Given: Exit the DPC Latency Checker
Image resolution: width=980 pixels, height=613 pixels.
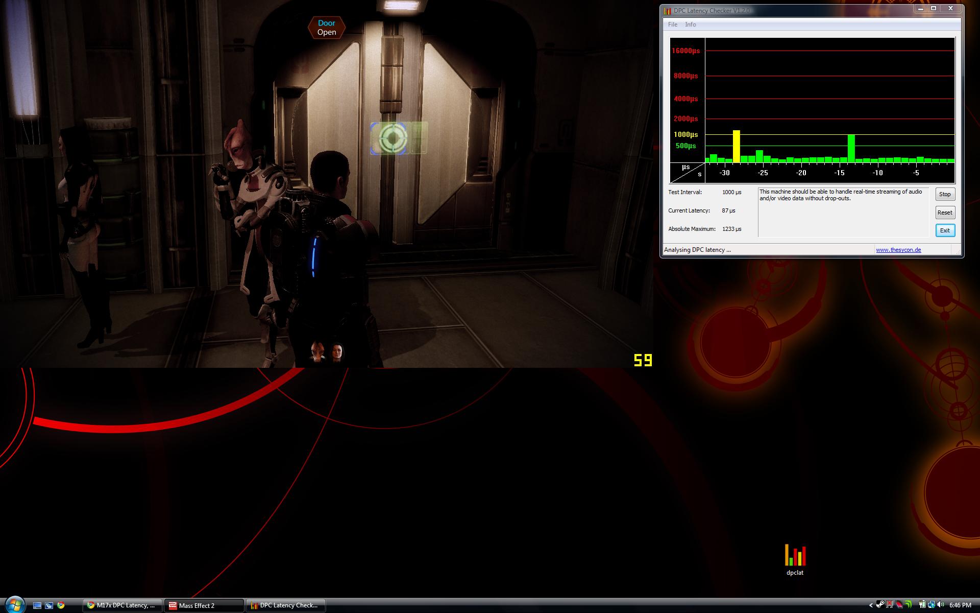Looking at the screenshot, I should (x=945, y=230).
